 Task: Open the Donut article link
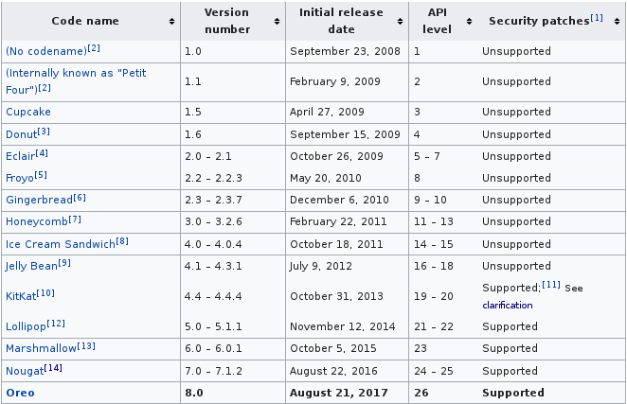click(x=21, y=134)
